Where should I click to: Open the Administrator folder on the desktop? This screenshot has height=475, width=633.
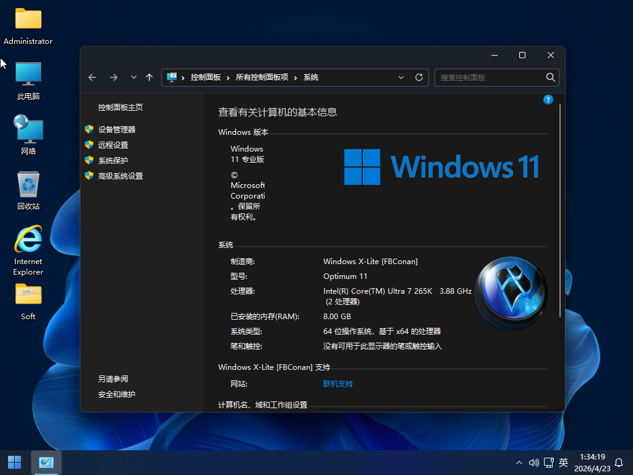[28, 26]
